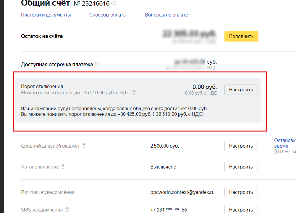296x213 pixels.
Task: Open help tooltip for Доступная отсрочка платежа
Action: [x=97, y=64]
